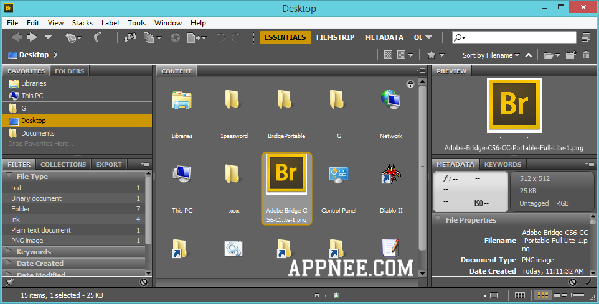Select Documents in Favorites
Screen dimensions: 599x304
click(77, 133)
